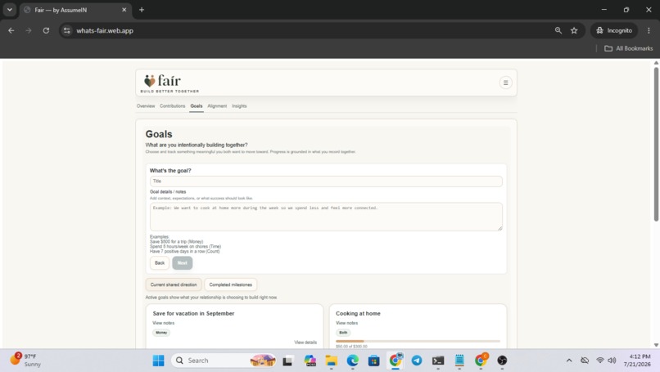Screen dimensions: 660x372
Task: Open Chrome three-dot menu
Action: [649, 31]
